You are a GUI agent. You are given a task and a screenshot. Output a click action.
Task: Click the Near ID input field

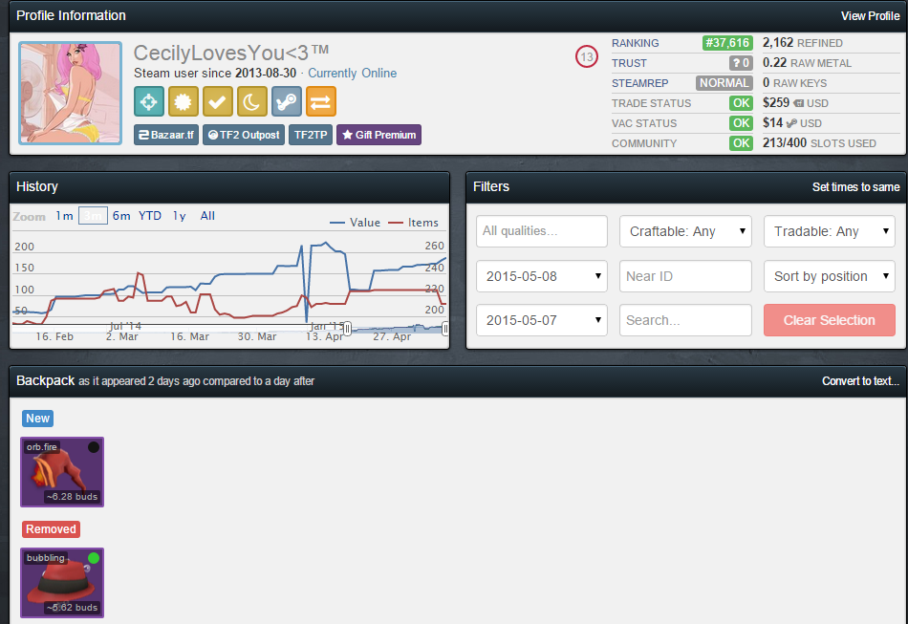(685, 276)
